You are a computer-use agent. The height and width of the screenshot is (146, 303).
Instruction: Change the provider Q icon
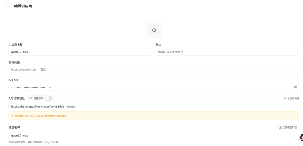click(x=154, y=30)
